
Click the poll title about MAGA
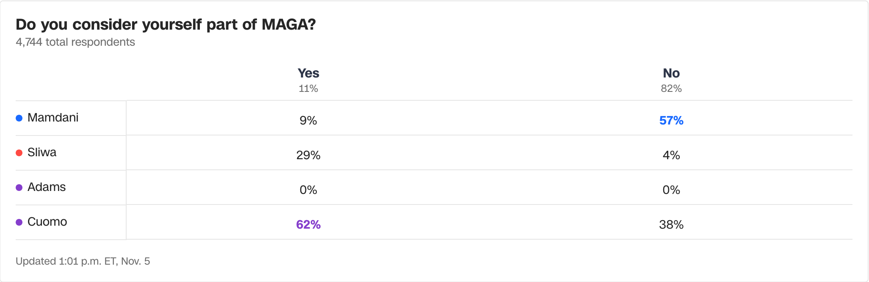[x=166, y=25]
